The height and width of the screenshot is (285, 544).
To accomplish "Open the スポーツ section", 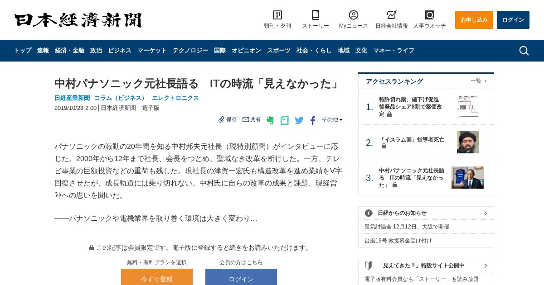I will coord(279,51).
